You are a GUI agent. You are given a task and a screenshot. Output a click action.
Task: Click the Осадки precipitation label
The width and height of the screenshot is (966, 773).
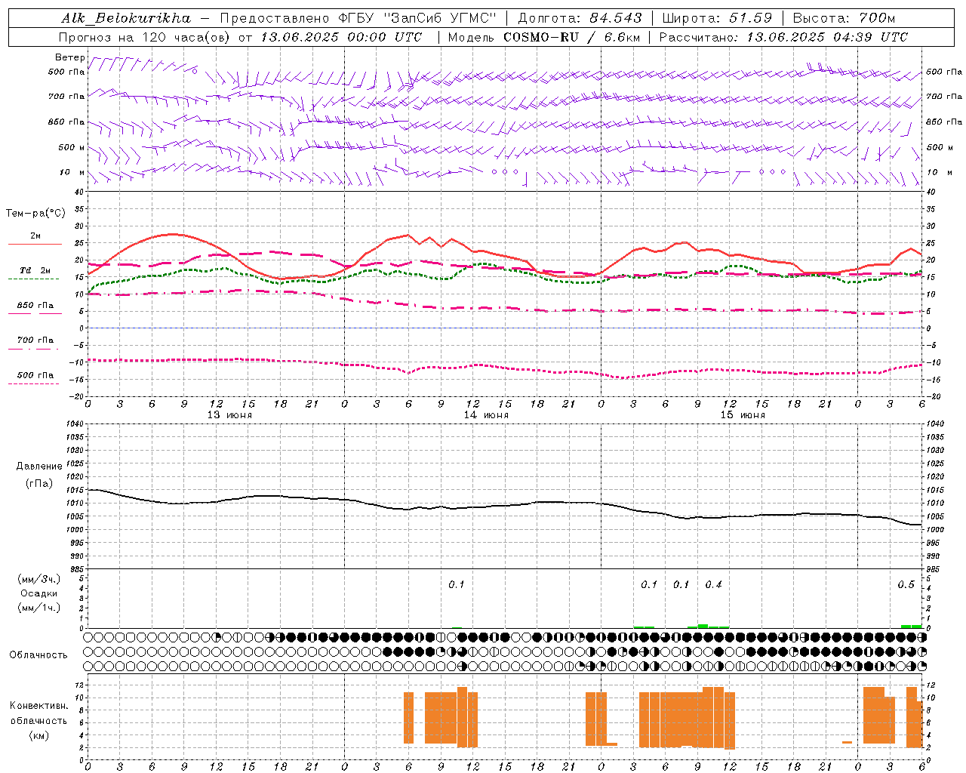pyautogui.click(x=39, y=593)
